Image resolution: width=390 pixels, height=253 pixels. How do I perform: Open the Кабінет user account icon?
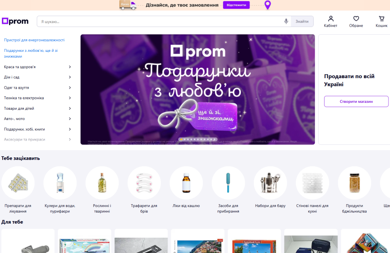[x=331, y=19]
